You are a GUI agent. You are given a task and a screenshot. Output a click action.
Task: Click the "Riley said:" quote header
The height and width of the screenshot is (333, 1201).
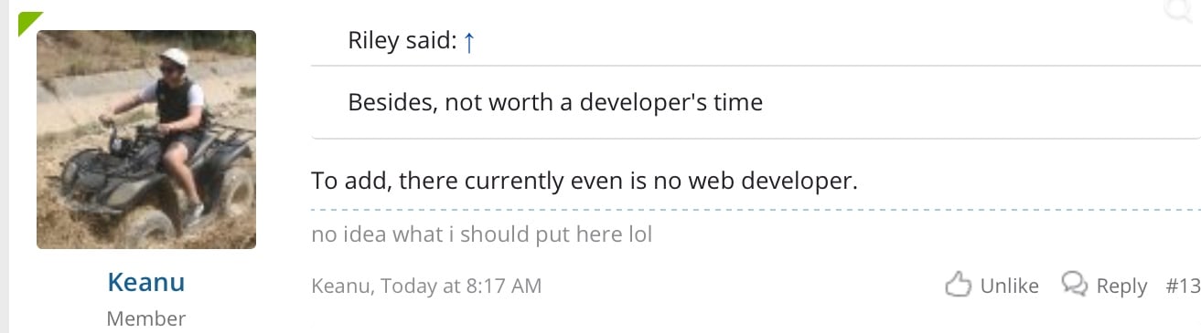pos(402,41)
